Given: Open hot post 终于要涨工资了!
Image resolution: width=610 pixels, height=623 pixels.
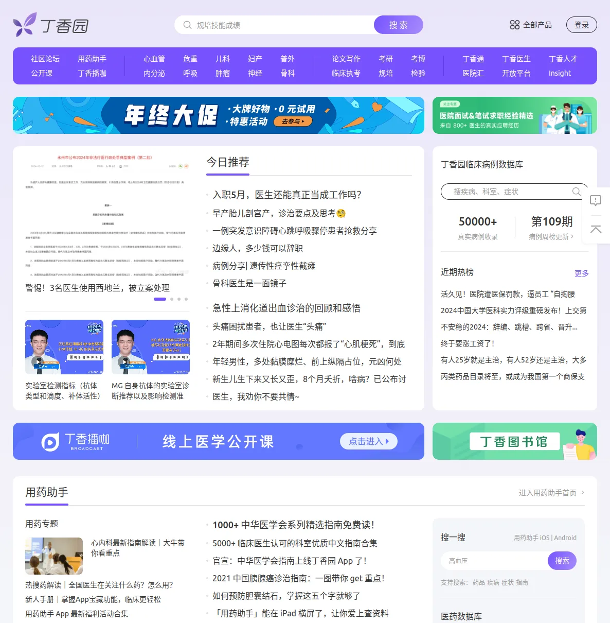Looking at the screenshot, I should coord(468,343).
